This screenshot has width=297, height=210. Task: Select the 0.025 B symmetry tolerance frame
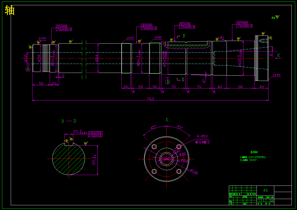[x=95, y=133]
